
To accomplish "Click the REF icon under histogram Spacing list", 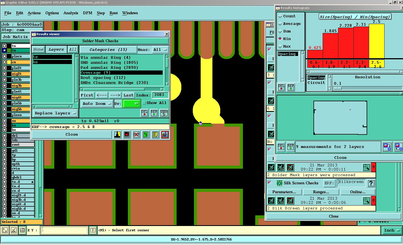I will point(291,87).
